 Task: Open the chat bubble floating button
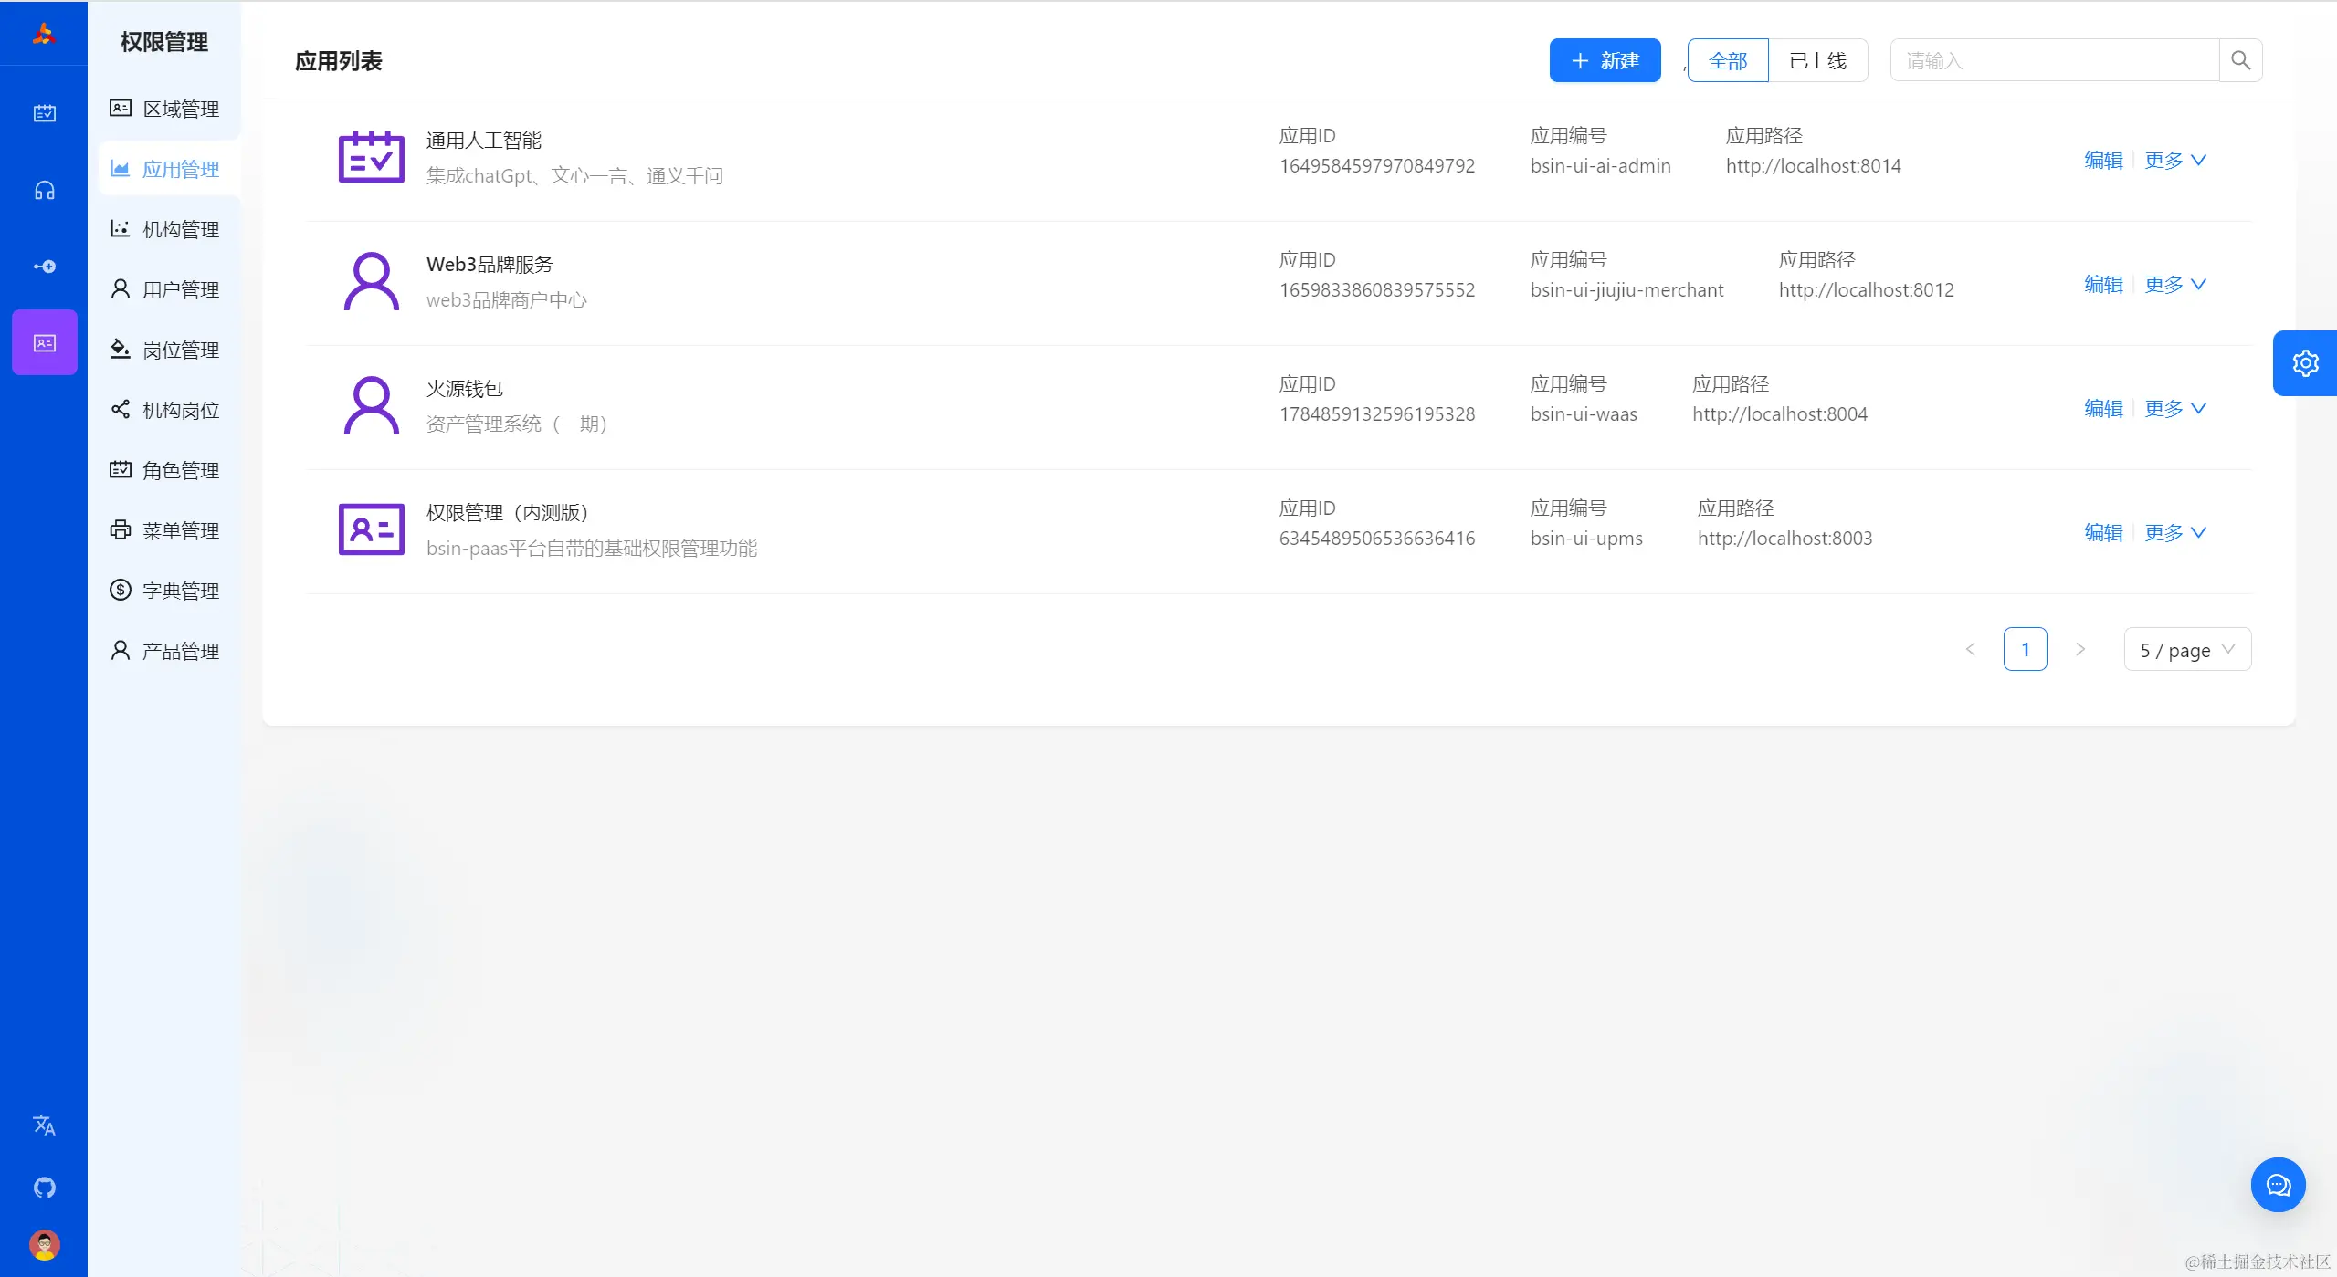2278,1185
